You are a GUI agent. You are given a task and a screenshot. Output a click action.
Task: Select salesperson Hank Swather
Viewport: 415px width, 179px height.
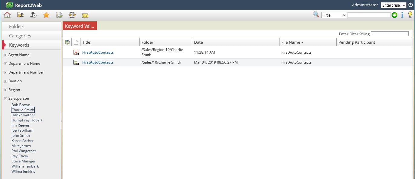23,115
